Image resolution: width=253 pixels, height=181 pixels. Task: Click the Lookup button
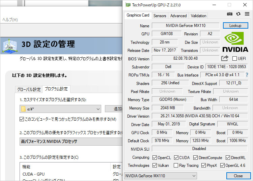point(235,26)
